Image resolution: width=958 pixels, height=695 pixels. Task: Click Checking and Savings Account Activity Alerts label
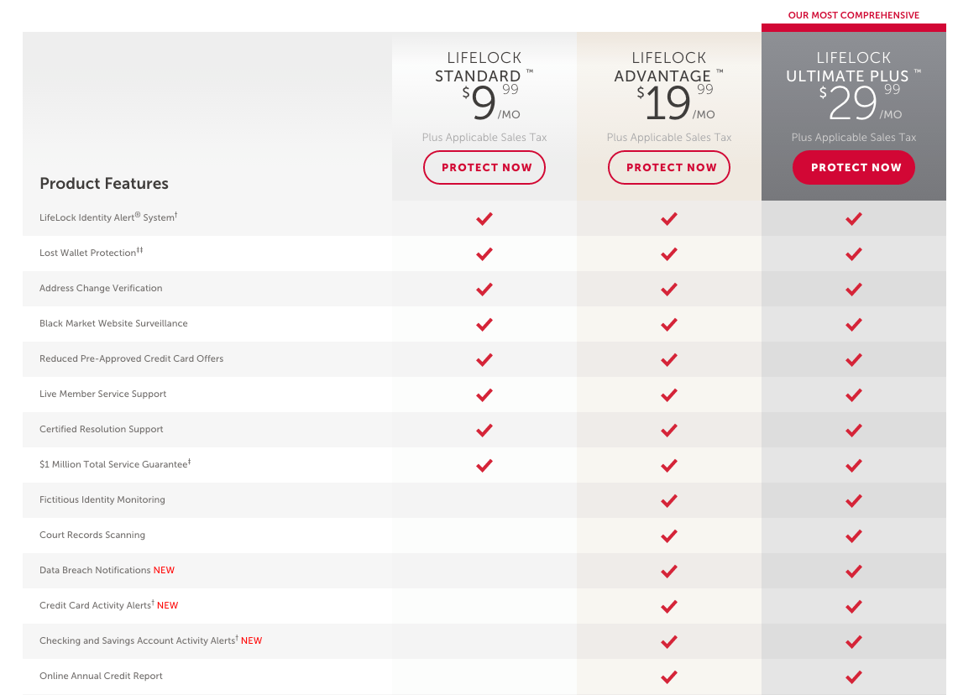point(150,640)
